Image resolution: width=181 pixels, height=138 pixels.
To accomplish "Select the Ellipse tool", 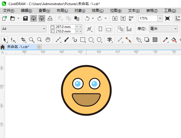I will pyautogui.click(x=91, y=40).
